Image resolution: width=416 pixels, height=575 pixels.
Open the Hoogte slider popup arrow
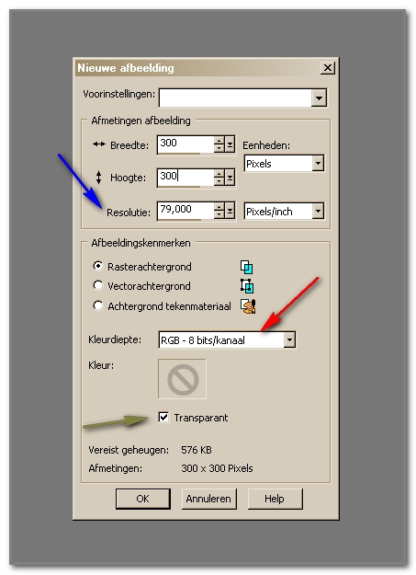click(230, 178)
